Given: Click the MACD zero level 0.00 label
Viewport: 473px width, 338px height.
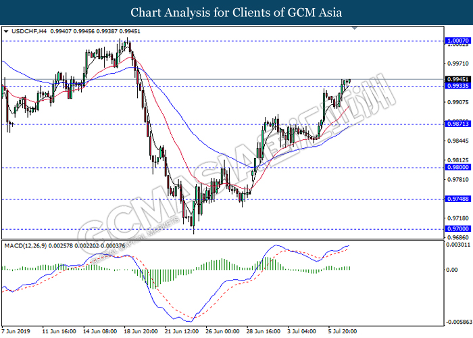Looking at the screenshot, I should click(x=452, y=270).
